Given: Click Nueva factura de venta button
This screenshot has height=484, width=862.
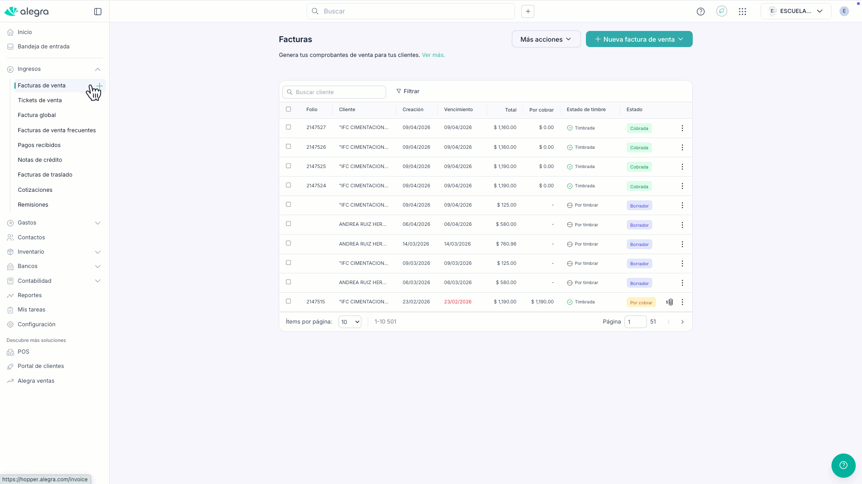Looking at the screenshot, I should (x=638, y=39).
